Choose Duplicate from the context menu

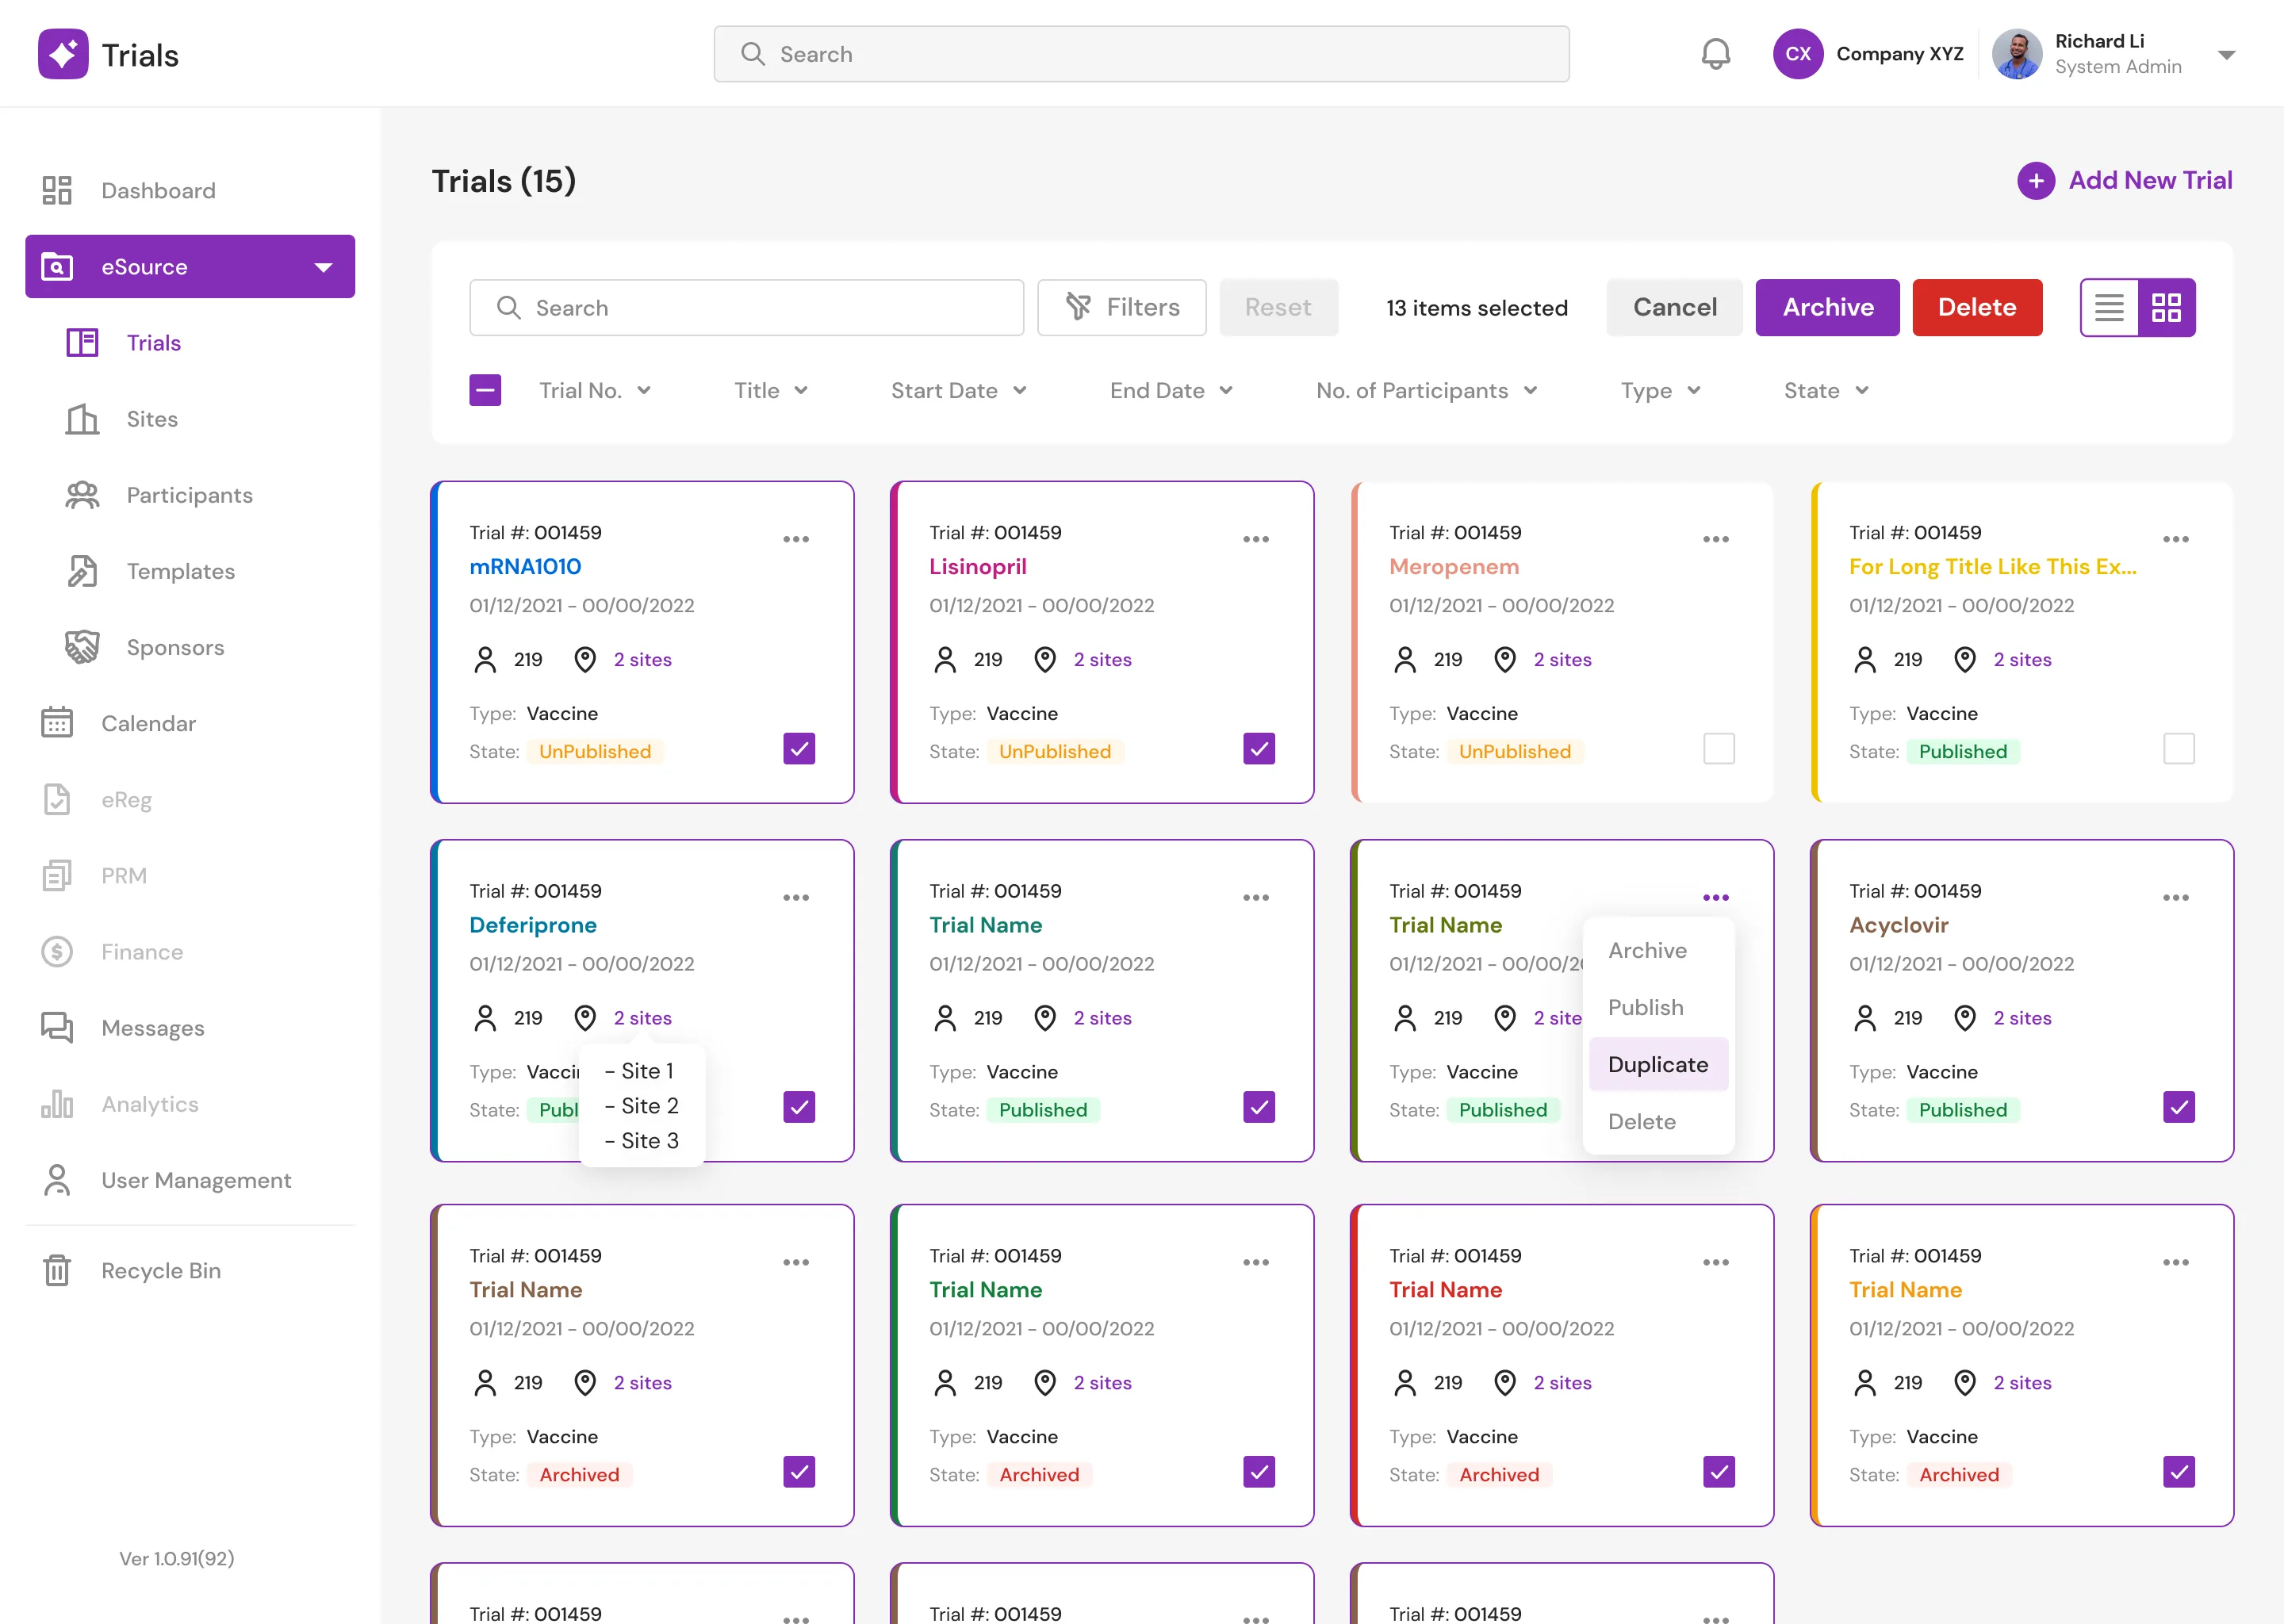point(1658,1064)
